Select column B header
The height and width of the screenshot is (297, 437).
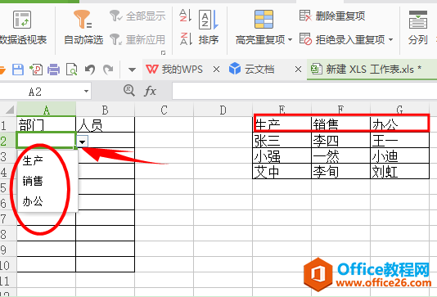105,110
